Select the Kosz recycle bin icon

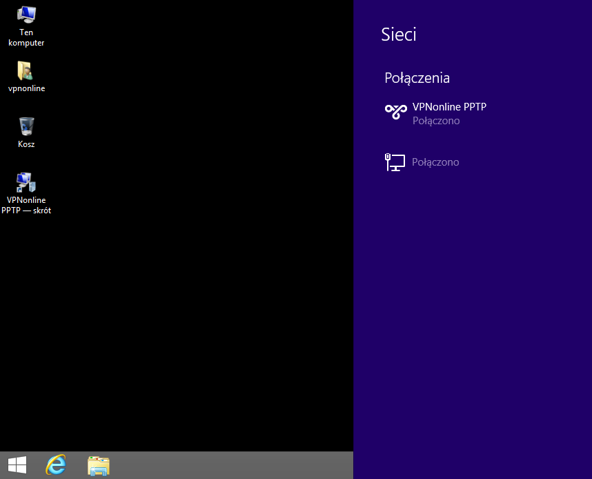tap(26, 126)
